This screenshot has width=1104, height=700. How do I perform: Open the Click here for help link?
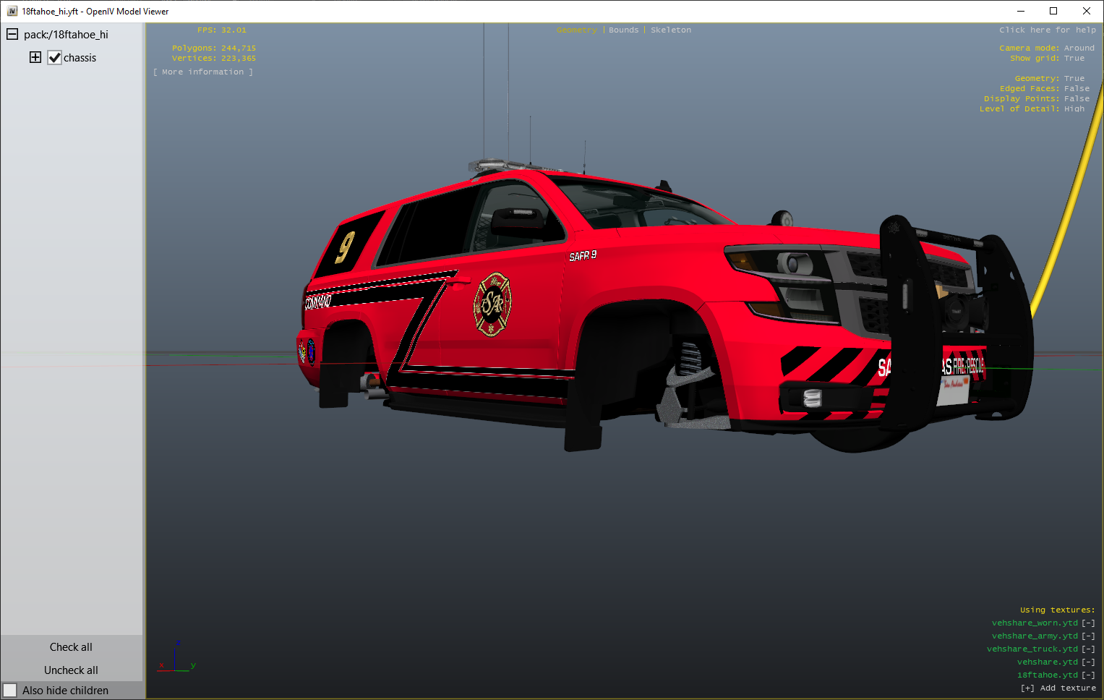point(1047,30)
